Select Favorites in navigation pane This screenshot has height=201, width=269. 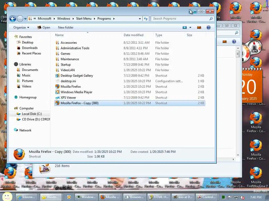pyautogui.click(x=25, y=37)
